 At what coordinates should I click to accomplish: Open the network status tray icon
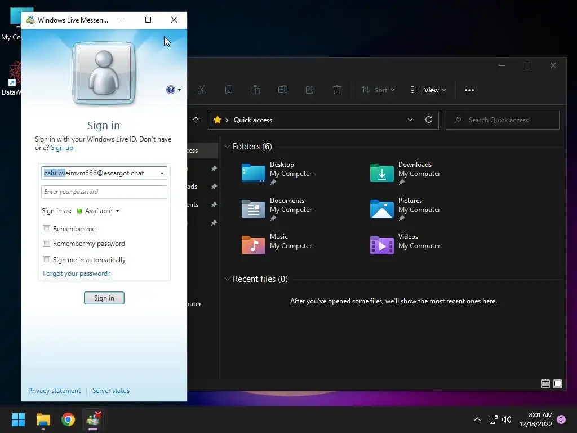pyautogui.click(x=492, y=419)
